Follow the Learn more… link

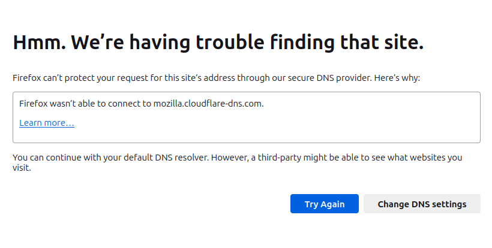(47, 123)
